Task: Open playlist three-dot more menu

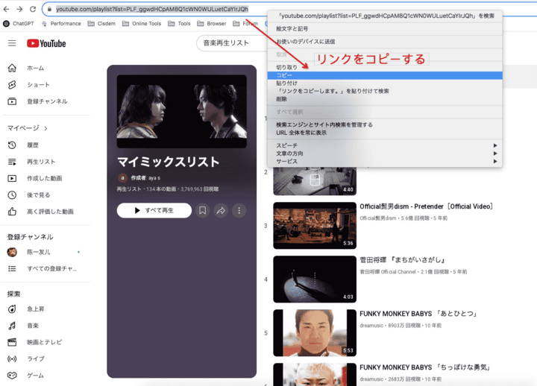Action: coord(239,210)
